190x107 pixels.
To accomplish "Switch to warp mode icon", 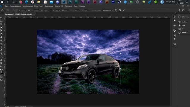I will click(x=116, y=10).
